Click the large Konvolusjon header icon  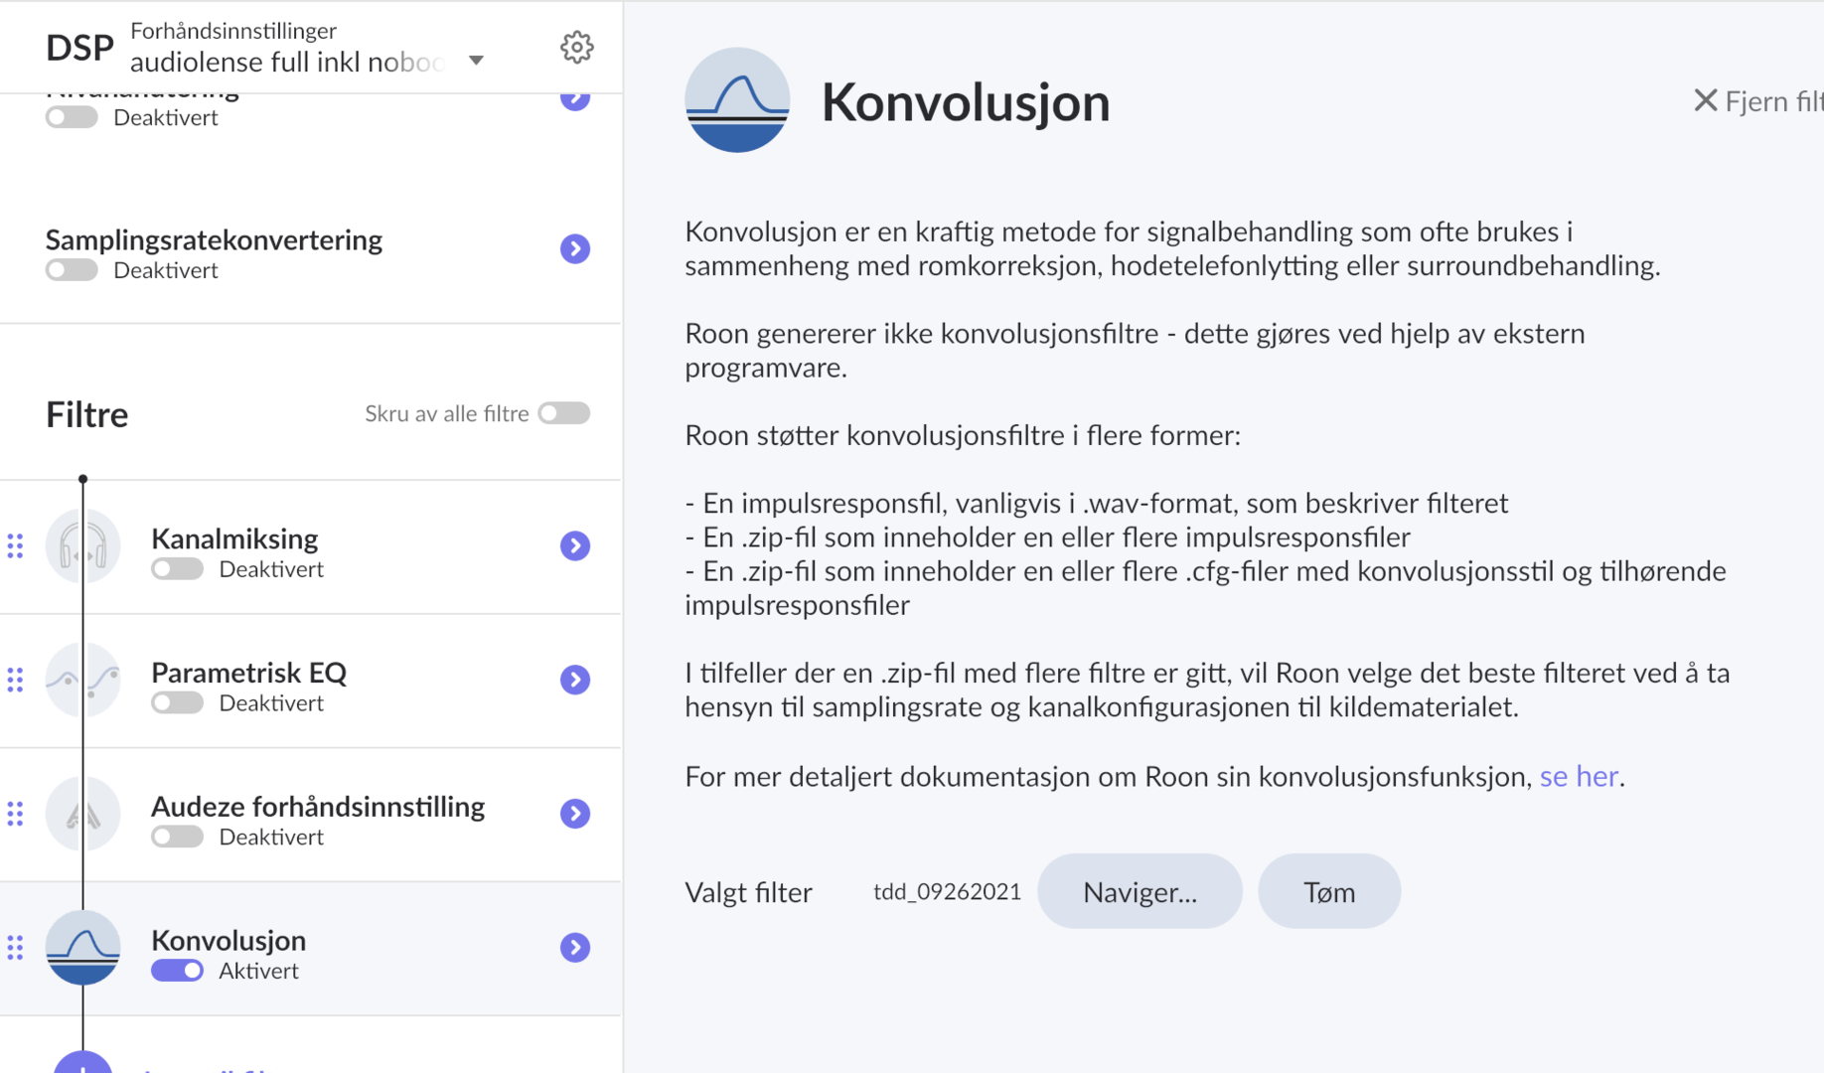point(737,100)
